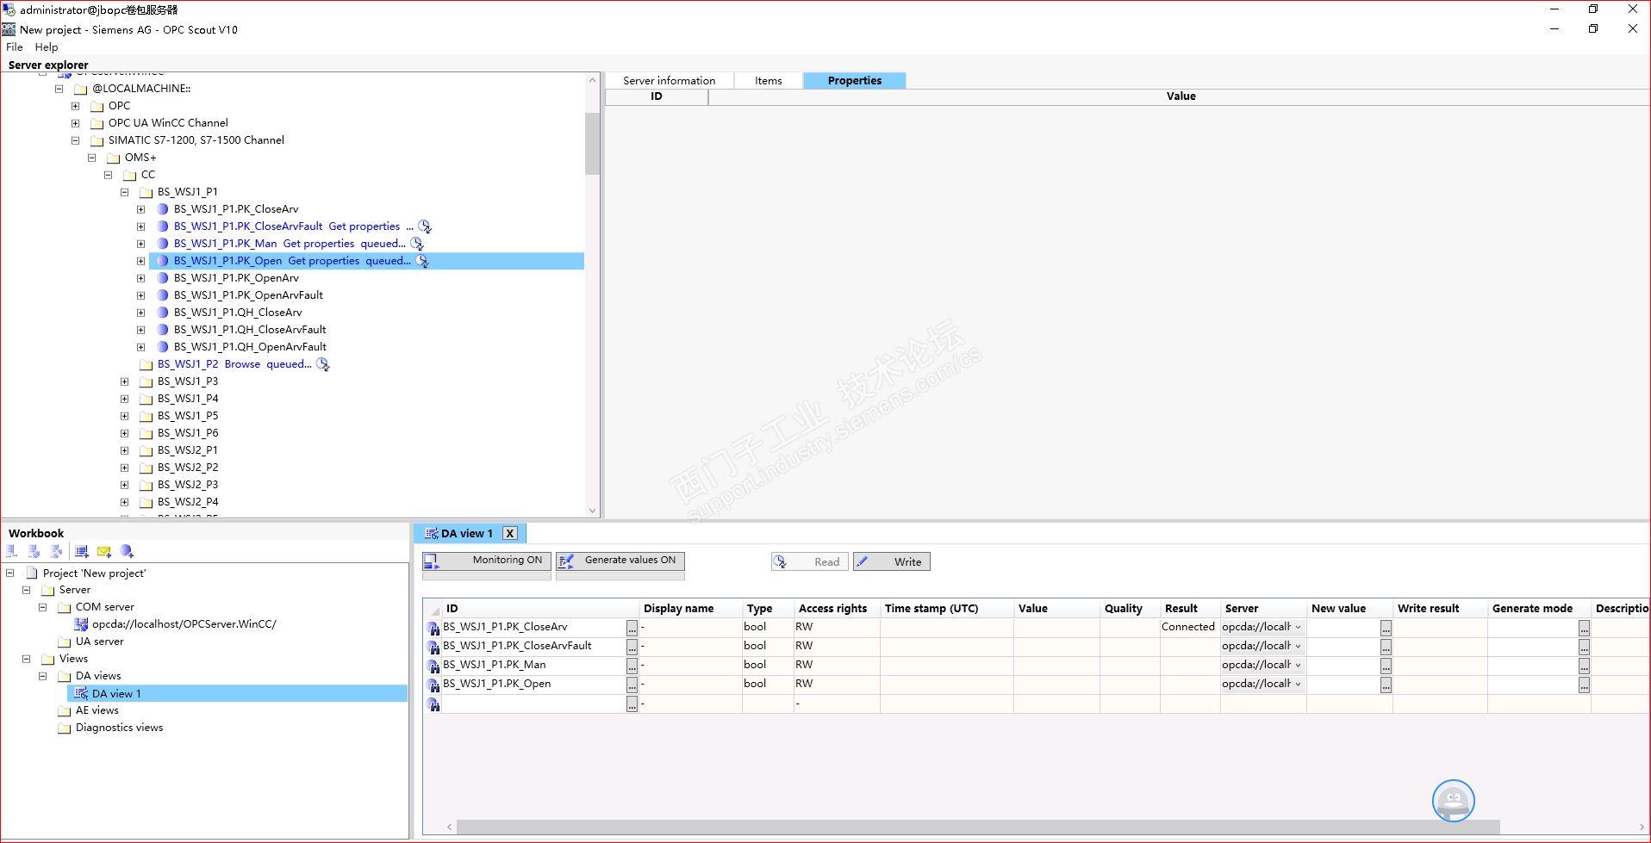The image size is (1651, 843).
Task: Click the folder icon of BS_WSJ1_P3
Action: 146,381
